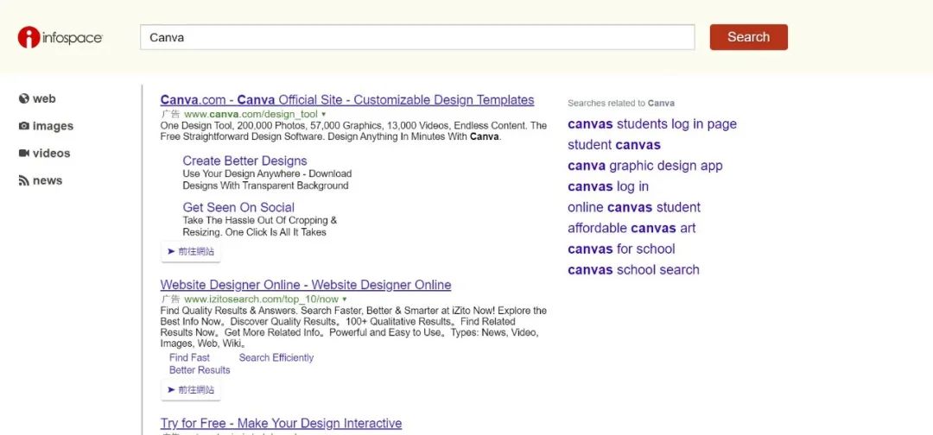
Task: Open Get Seen On Social sitelink
Action: click(238, 207)
